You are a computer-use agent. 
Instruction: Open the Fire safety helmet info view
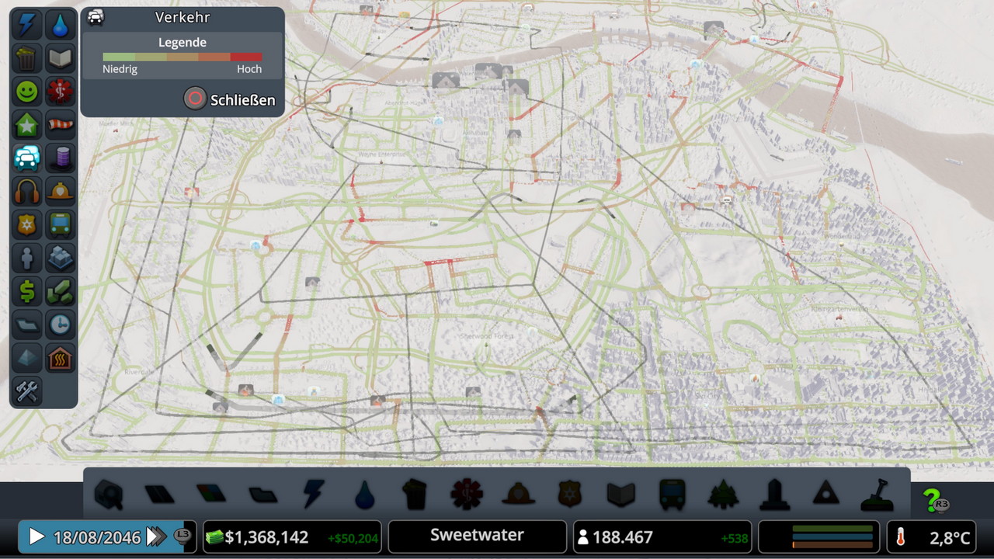pos(61,191)
